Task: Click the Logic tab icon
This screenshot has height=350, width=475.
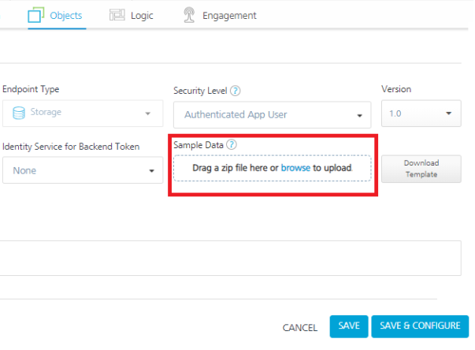Action: click(x=117, y=15)
